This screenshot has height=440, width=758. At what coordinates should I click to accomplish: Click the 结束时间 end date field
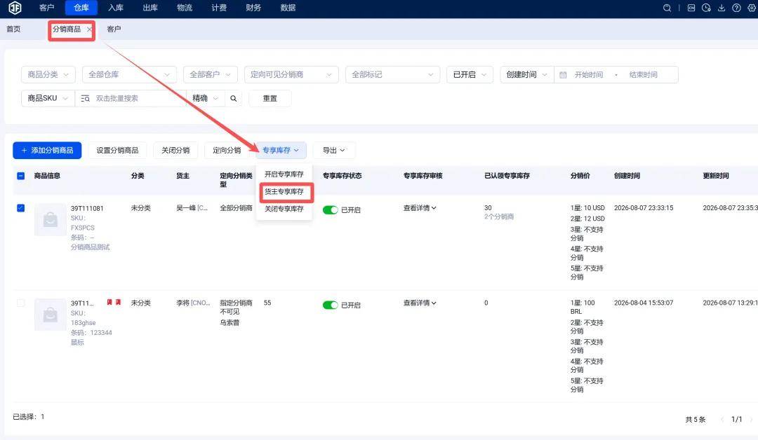point(644,75)
